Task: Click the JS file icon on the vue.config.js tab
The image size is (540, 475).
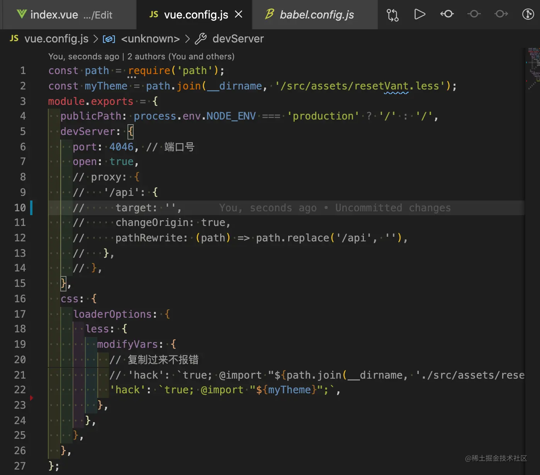Action: pos(154,14)
